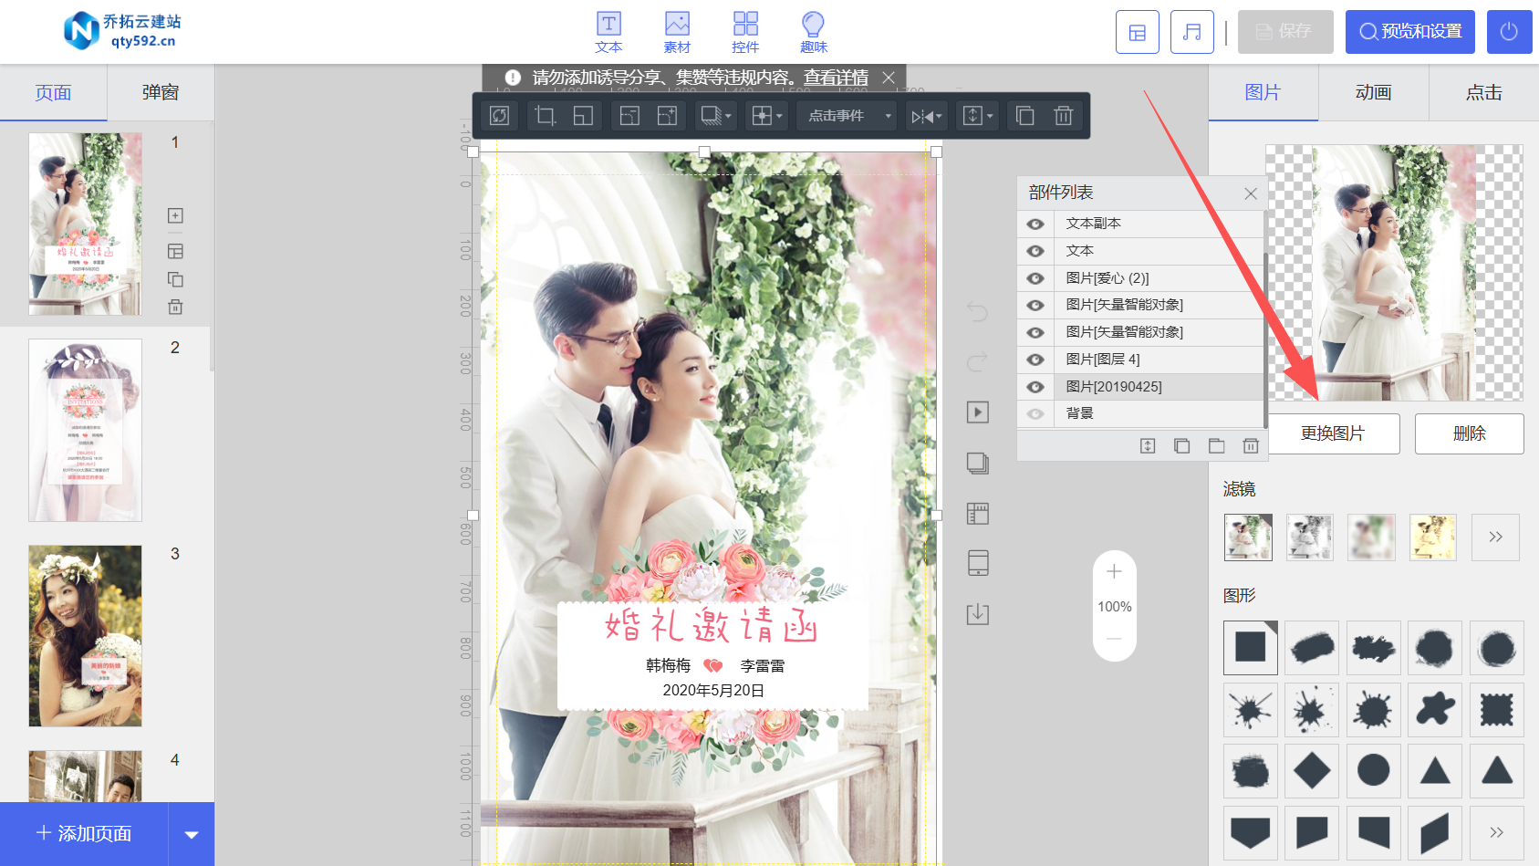Image resolution: width=1539 pixels, height=866 pixels.
Task: Open the 控件 widgets menu
Action: [745, 33]
